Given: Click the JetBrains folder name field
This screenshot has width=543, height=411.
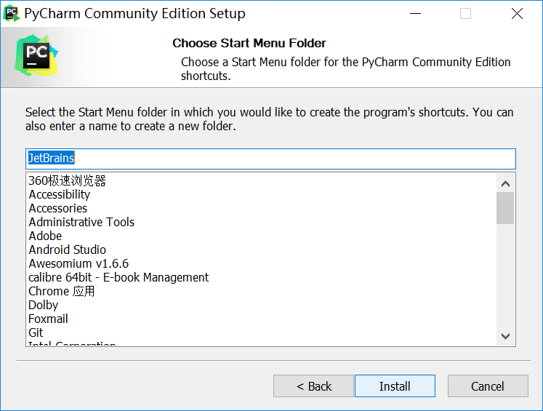Looking at the screenshot, I should coord(270,158).
